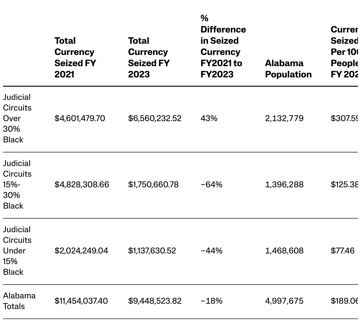Click the "Alabama Population" column header

click(x=288, y=69)
